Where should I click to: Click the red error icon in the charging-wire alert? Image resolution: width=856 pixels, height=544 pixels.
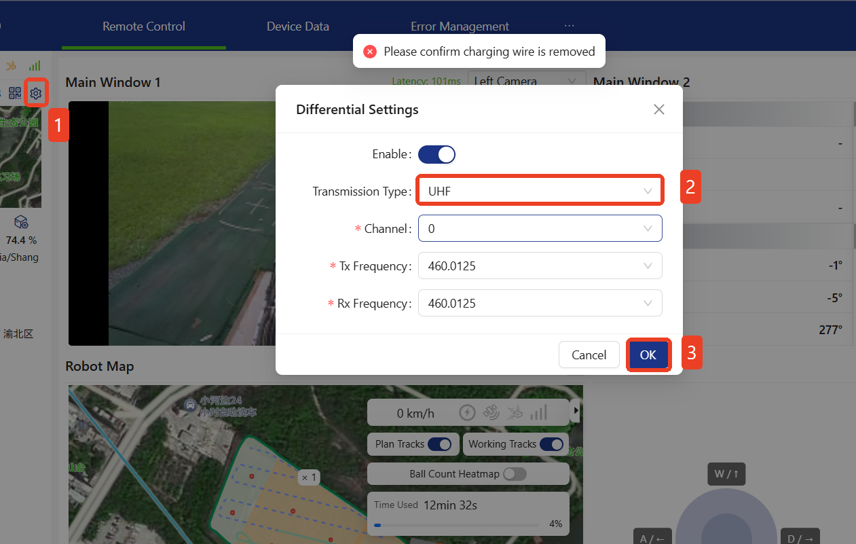pos(370,52)
